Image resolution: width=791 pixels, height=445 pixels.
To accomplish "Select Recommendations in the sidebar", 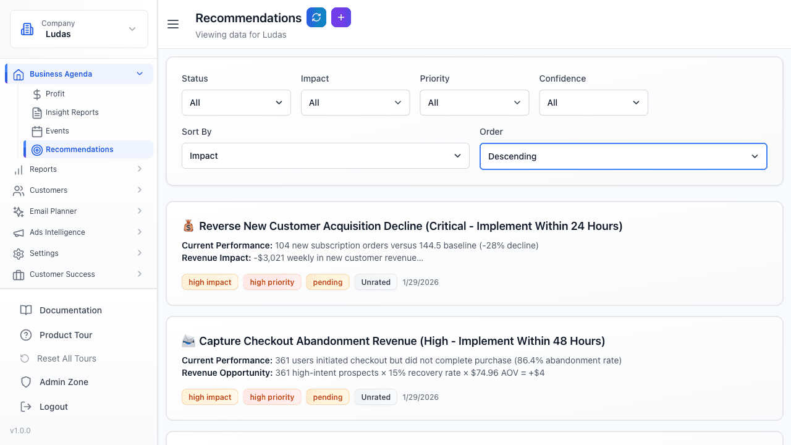I will coord(79,149).
